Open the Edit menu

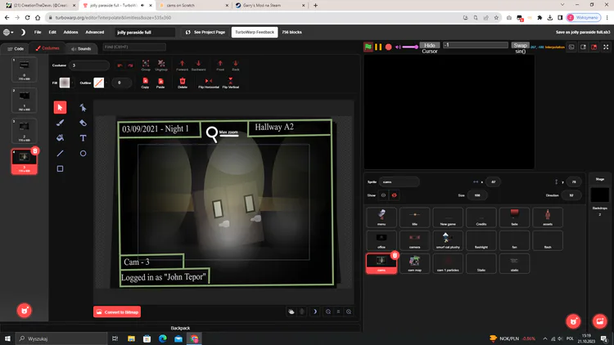pos(52,32)
